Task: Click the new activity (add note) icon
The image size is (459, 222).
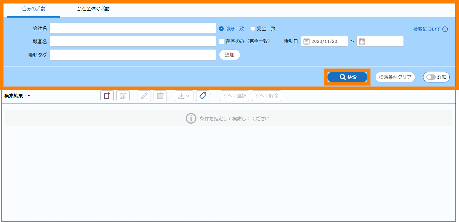Action: point(107,96)
